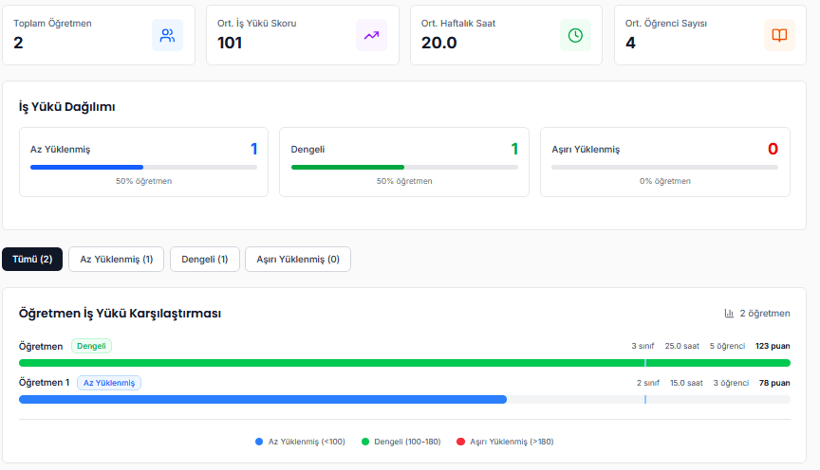Click the red legend dot for Aşırı Yüklenmiş
The height and width of the screenshot is (470, 820).
461,442
